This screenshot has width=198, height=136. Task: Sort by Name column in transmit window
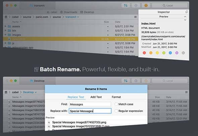tap(17, 22)
